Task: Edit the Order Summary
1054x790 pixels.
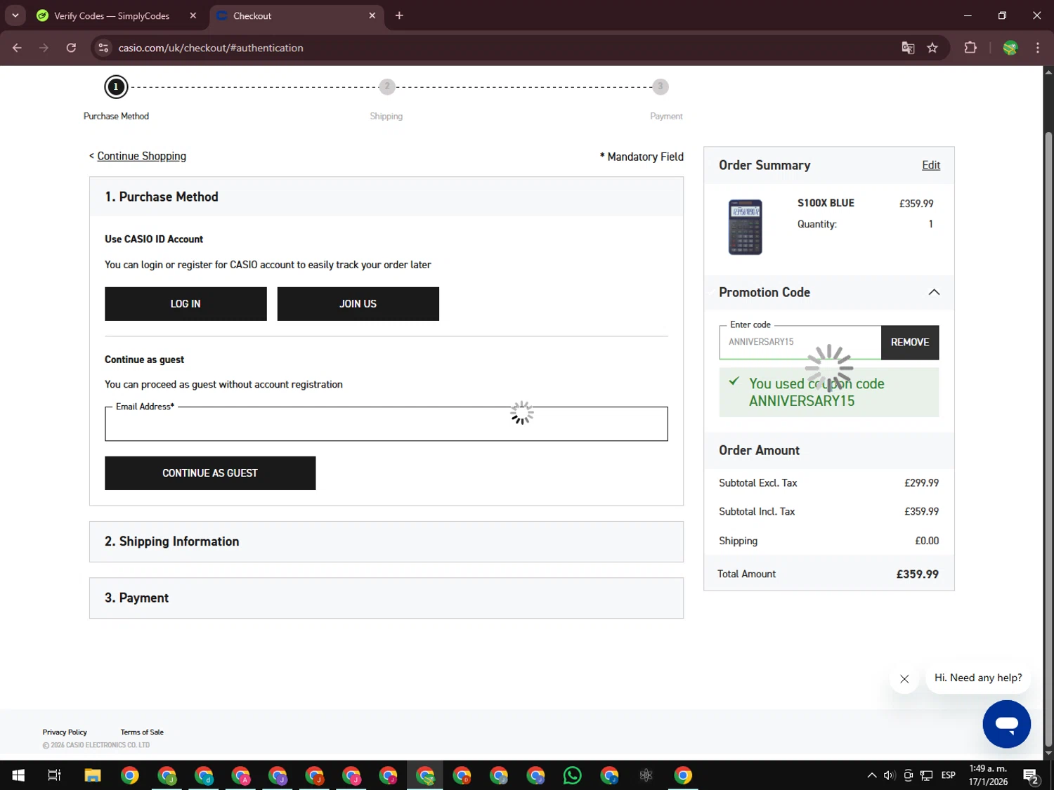Action: pos(931,165)
